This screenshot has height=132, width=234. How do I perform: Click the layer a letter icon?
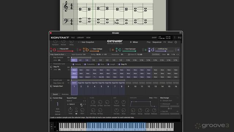pyautogui.click(x=54, y=50)
